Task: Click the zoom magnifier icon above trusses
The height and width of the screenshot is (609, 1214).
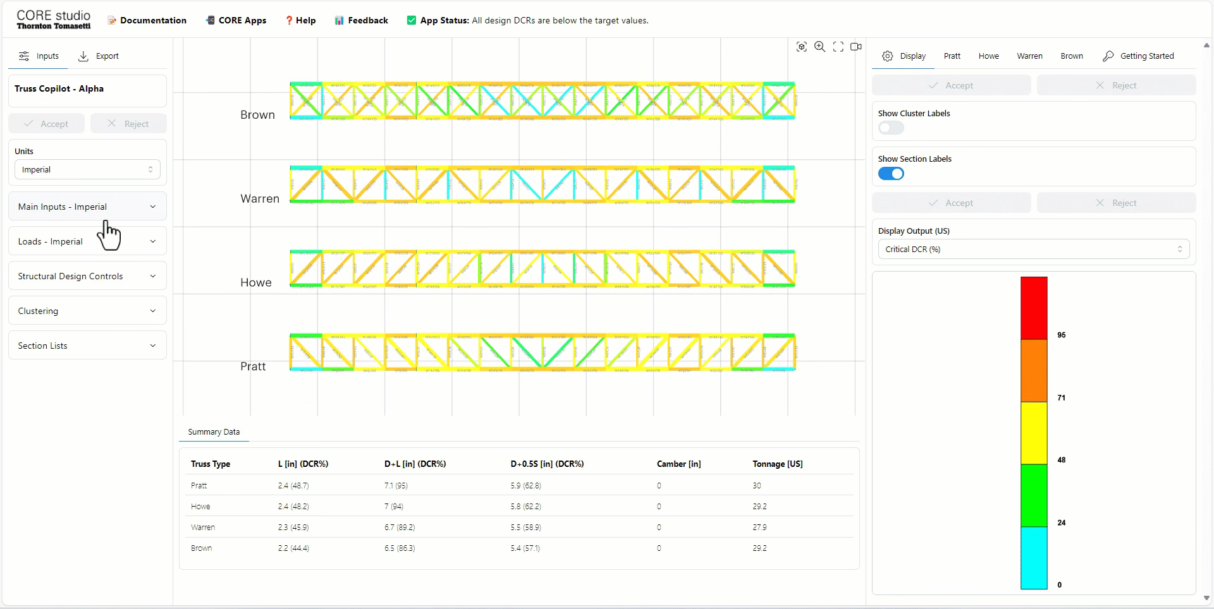Action: pos(820,47)
